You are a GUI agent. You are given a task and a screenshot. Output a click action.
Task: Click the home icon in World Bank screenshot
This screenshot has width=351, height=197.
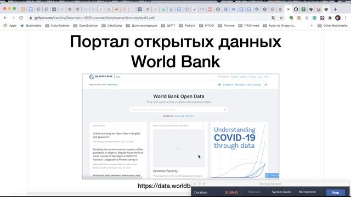(219, 85)
